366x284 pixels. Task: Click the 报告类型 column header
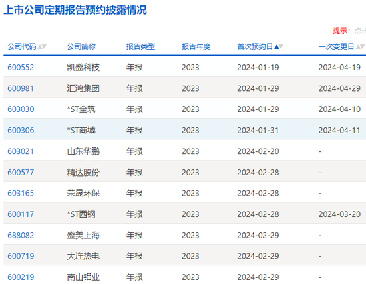tap(141, 47)
